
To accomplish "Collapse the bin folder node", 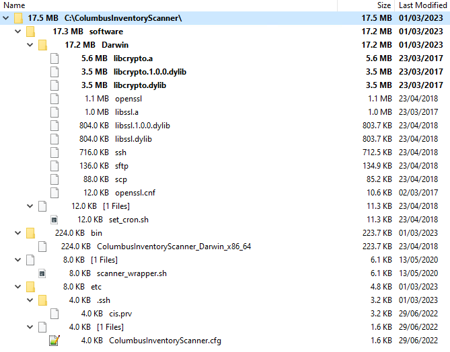I will pyautogui.click(x=17, y=233).
